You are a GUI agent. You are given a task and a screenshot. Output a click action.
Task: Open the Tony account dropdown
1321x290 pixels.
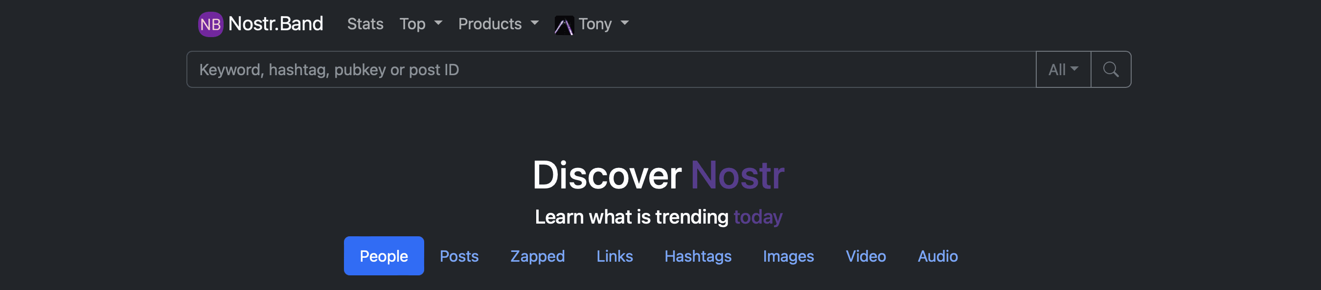pyautogui.click(x=592, y=24)
